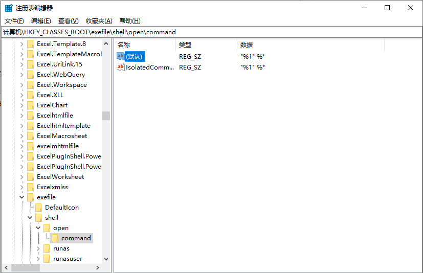Expand the runasuser tree node

38,259
